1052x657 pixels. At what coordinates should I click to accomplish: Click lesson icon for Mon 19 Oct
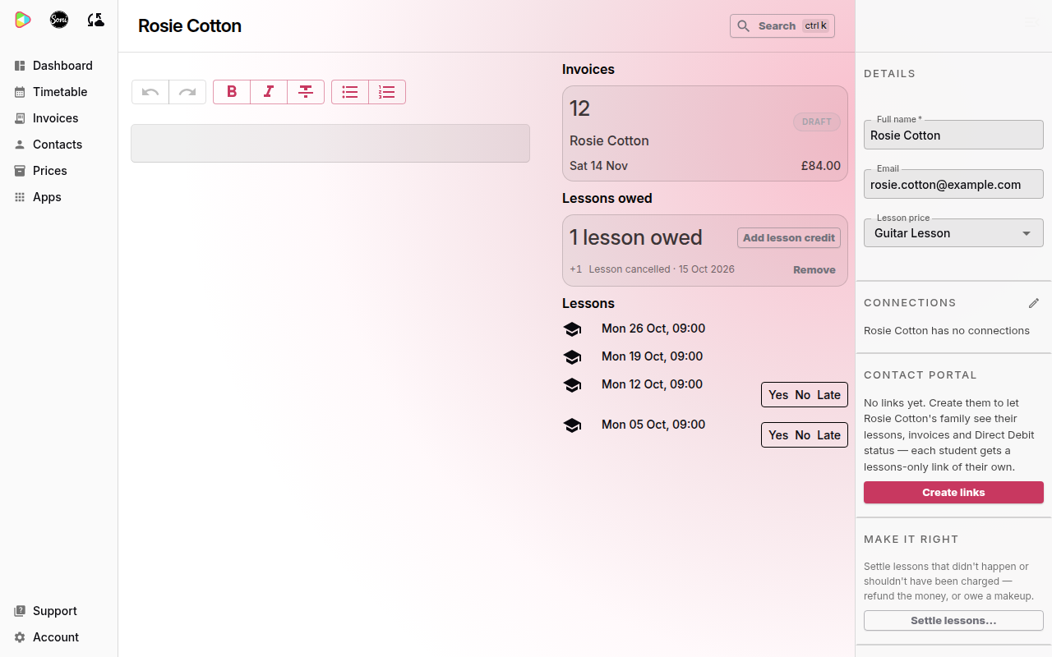572,357
